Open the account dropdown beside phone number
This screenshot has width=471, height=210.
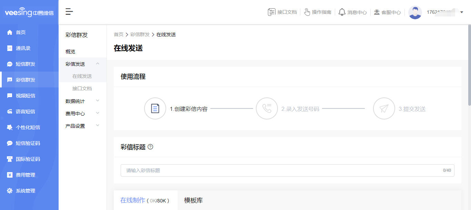tap(462, 12)
